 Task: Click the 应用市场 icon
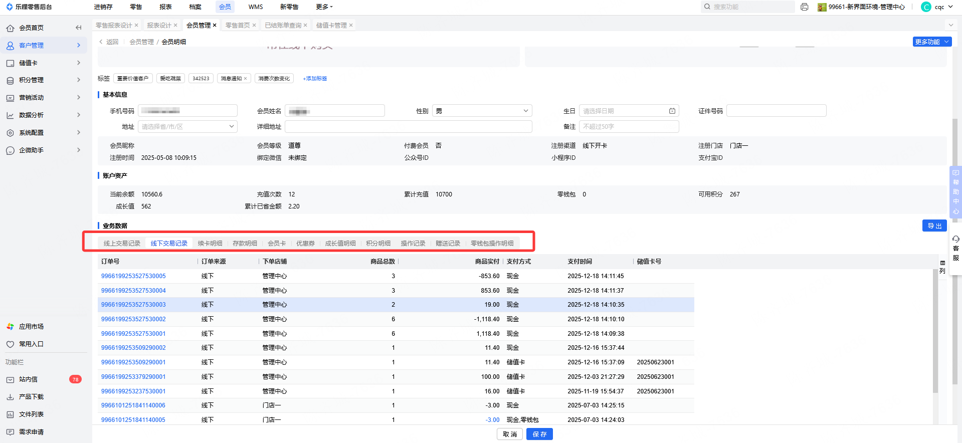[x=10, y=327]
